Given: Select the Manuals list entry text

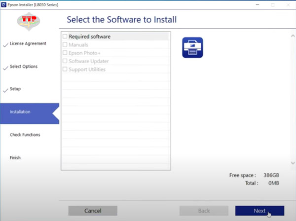Looking at the screenshot, I should click(x=78, y=45).
